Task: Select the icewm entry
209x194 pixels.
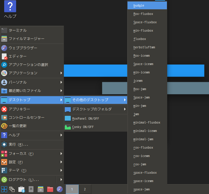Action: click(147, 81)
